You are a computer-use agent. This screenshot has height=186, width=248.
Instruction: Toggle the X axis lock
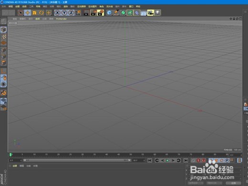(57, 13)
